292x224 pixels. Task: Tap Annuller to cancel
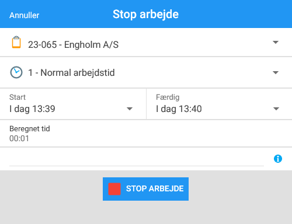point(25,15)
